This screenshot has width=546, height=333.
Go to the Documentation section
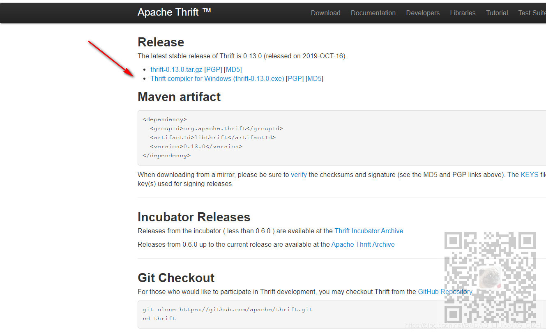pos(373,13)
